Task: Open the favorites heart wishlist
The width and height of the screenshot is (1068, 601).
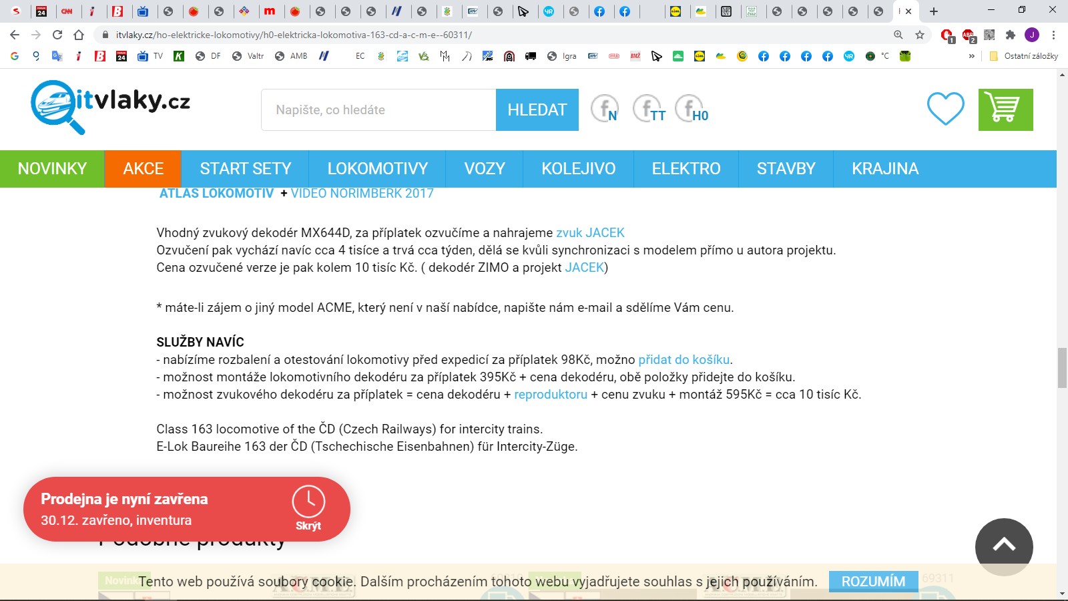Action: click(946, 109)
